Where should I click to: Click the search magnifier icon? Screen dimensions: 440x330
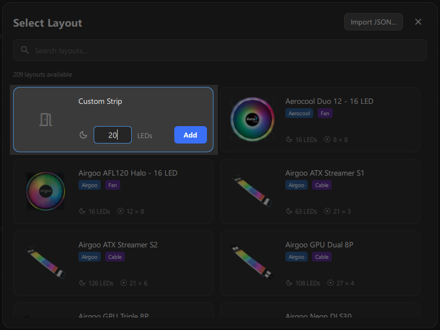25,50
